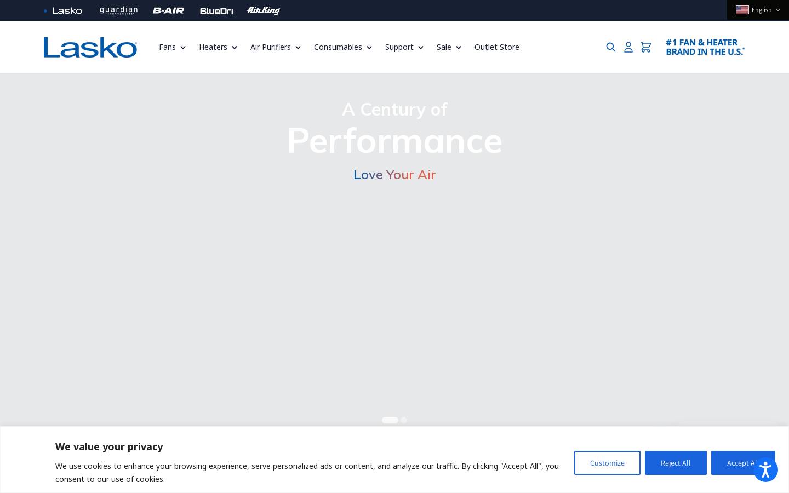Click Love Your Air tagline
This screenshot has height=493, width=789.
click(395, 175)
